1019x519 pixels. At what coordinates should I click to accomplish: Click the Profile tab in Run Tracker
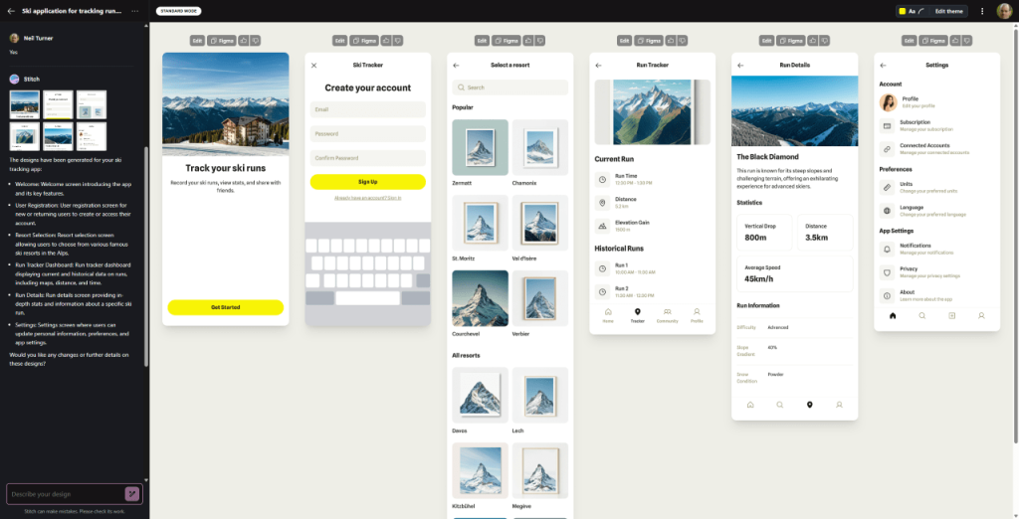pos(697,316)
